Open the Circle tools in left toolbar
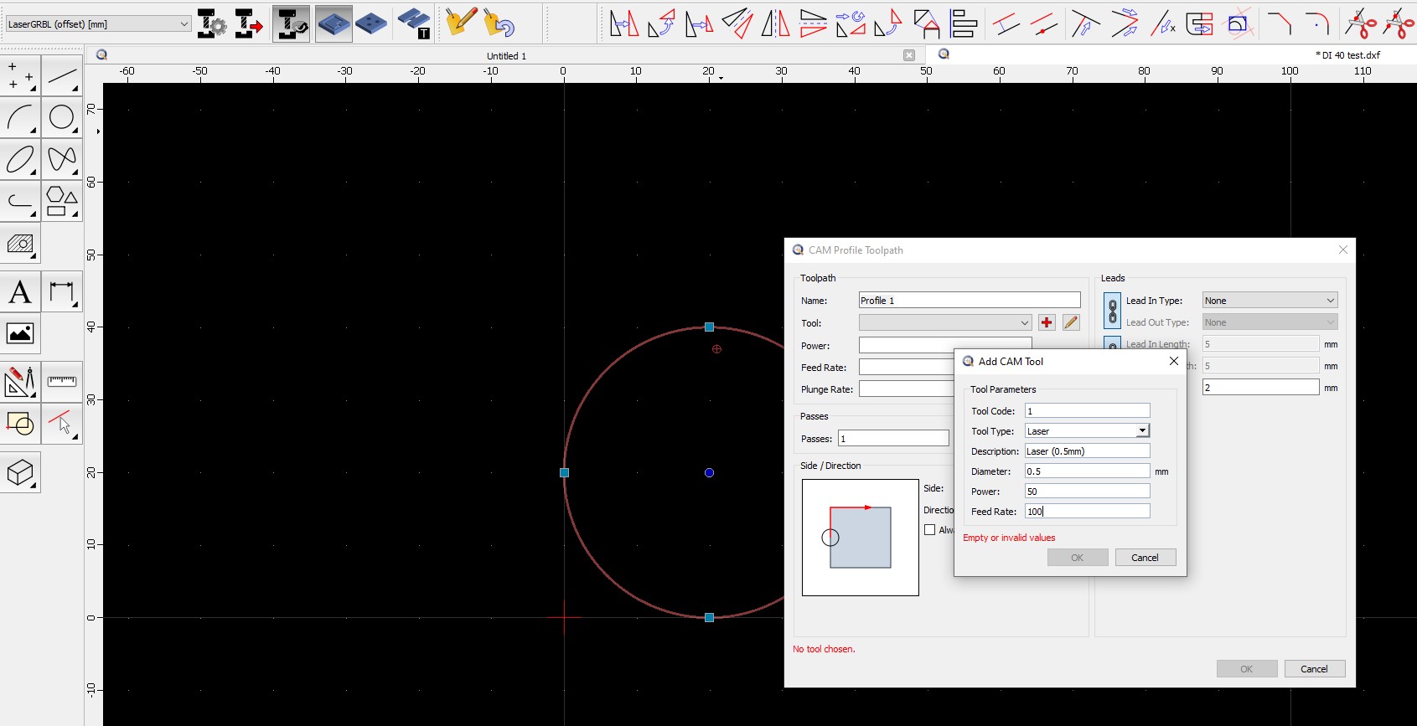1417x726 pixels. [x=62, y=117]
